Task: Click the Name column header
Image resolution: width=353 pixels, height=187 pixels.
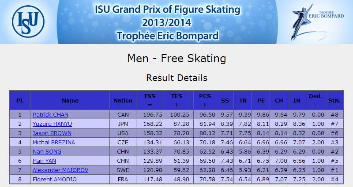Action: click(70, 101)
